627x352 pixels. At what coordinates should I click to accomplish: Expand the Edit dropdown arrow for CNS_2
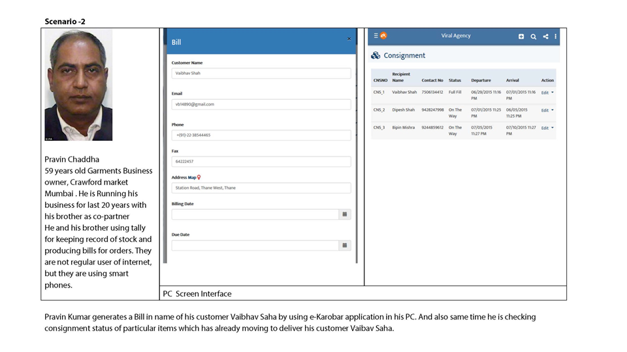(x=553, y=110)
